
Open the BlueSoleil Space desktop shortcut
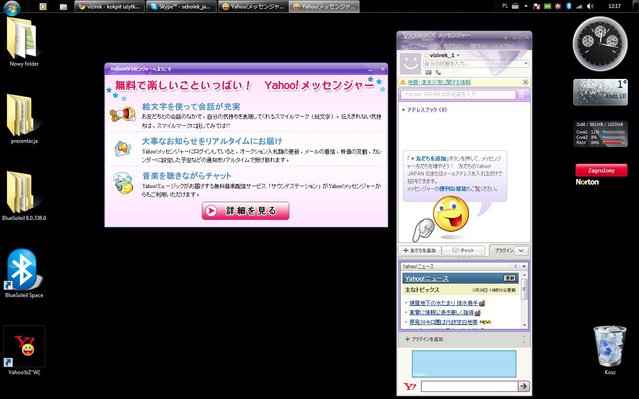click(x=23, y=270)
